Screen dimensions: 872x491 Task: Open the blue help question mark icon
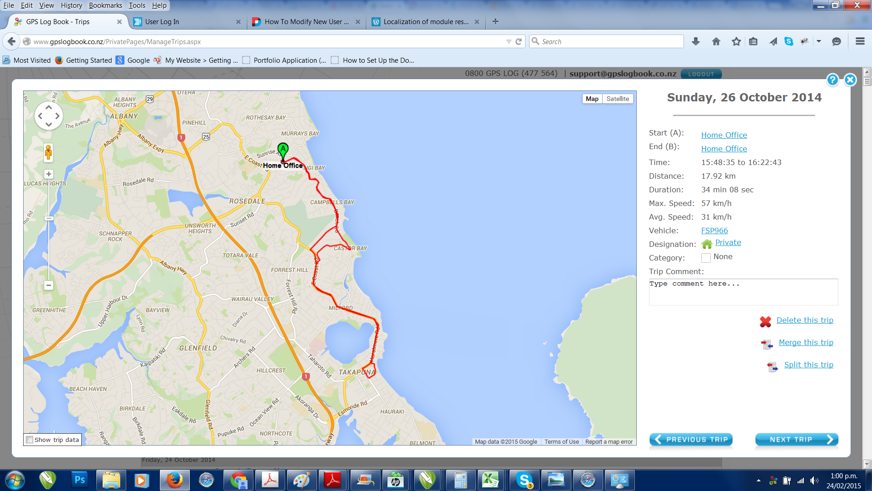(832, 80)
